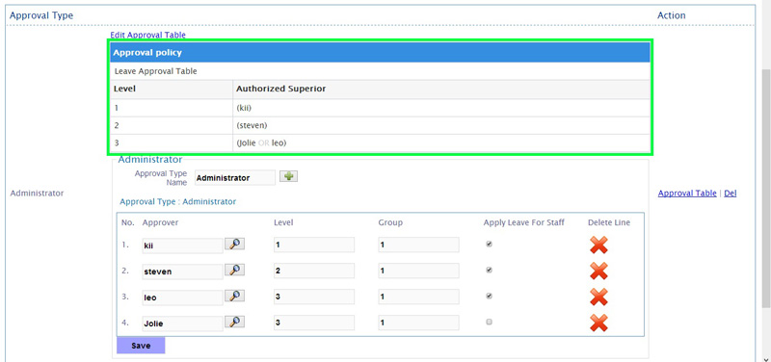771x362 pixels.
Task: Save the Administrator approval type
Action: (141, 346)
